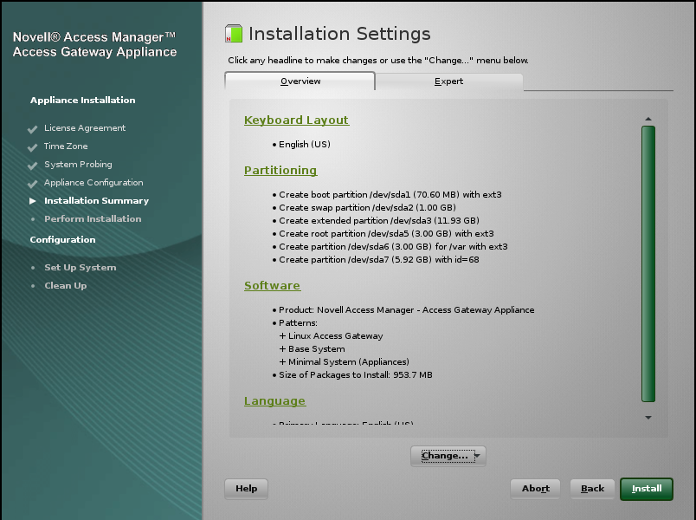This screenshot has height=520, width=696.
Task: Start installation with the Install button
Action: [x=647, y=489]
